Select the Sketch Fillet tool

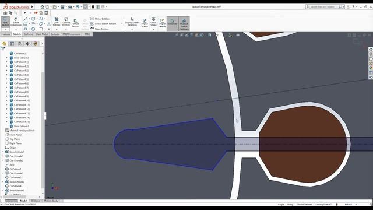pos(41,29)
